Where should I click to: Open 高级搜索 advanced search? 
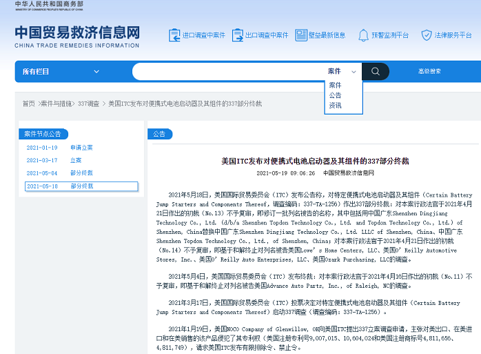click(x=429, y=71)
